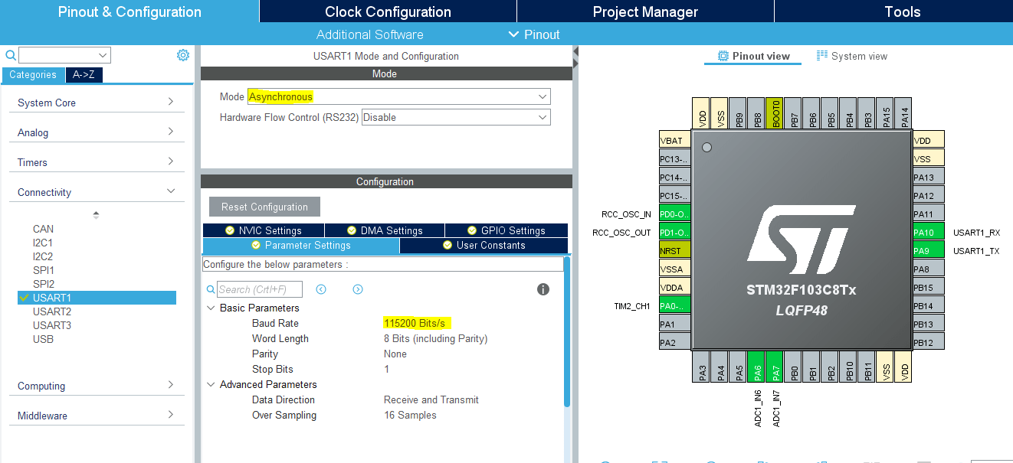Open the Mode dropdown set to Asynchronous
Screen dimensions: 1013x463
(398, 96)
